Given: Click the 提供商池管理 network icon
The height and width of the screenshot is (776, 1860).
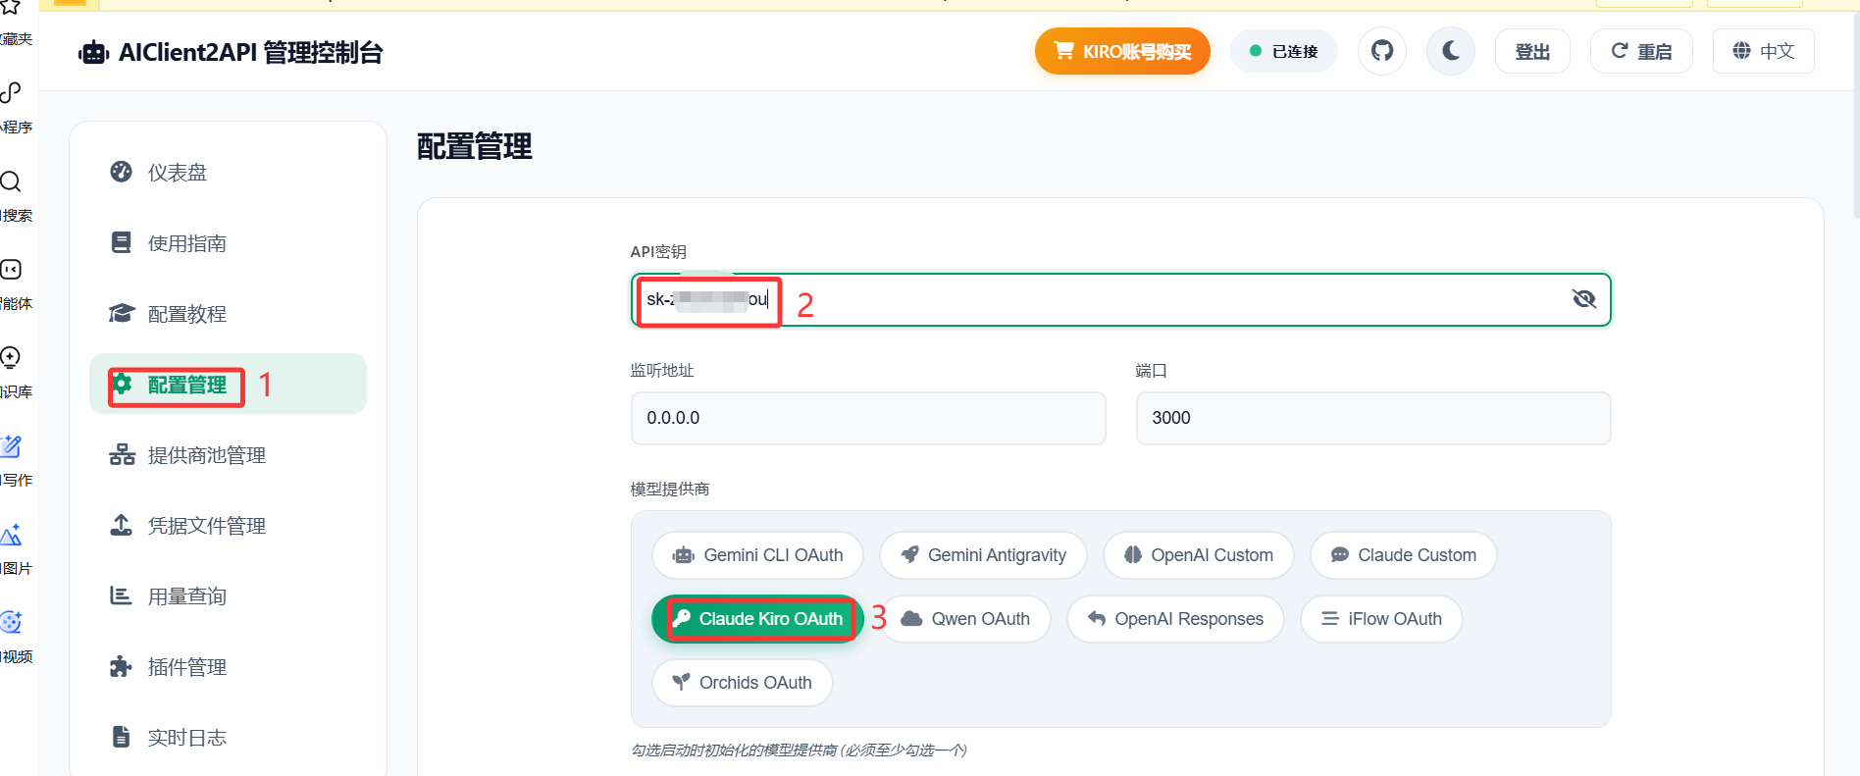Looking at the screenshot, I should point(122,454).
